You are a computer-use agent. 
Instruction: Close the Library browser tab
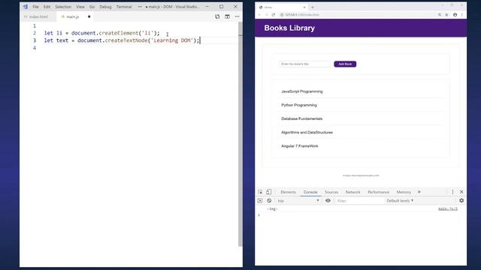pyautogui.click(x=304, y=7)
